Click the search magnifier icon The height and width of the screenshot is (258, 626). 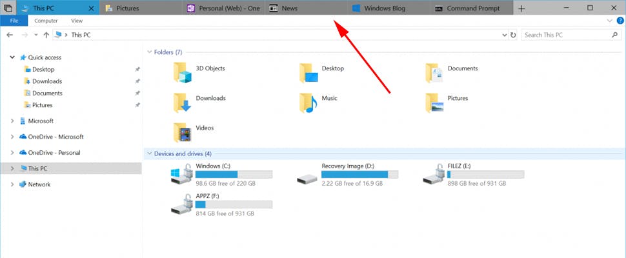coord(614,35)
